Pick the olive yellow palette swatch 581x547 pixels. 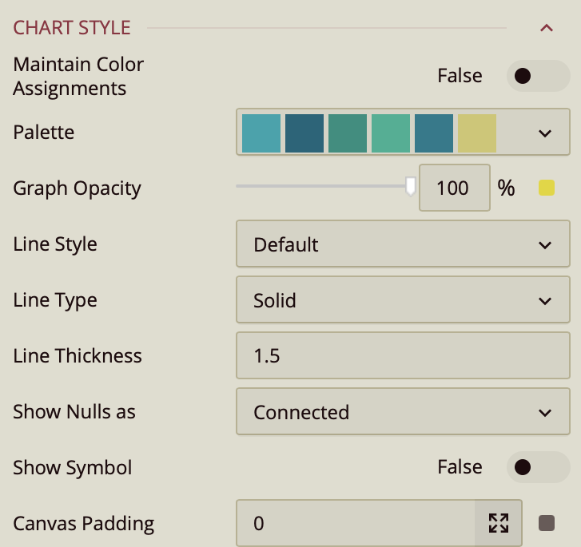click(477, 133)
